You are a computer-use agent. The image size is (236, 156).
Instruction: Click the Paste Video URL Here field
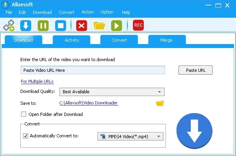click(x=93, y=70)
